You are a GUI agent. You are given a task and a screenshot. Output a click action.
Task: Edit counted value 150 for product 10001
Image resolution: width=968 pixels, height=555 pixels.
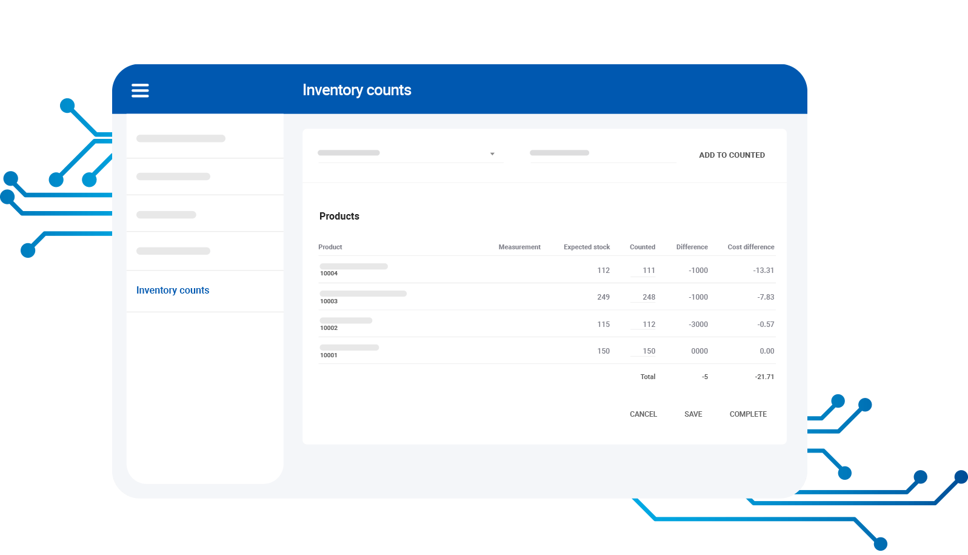[x=644, y=351]
